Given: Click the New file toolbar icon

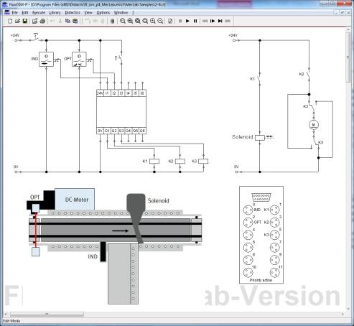Looking at the screenshot, I should (x=10, y=21).
